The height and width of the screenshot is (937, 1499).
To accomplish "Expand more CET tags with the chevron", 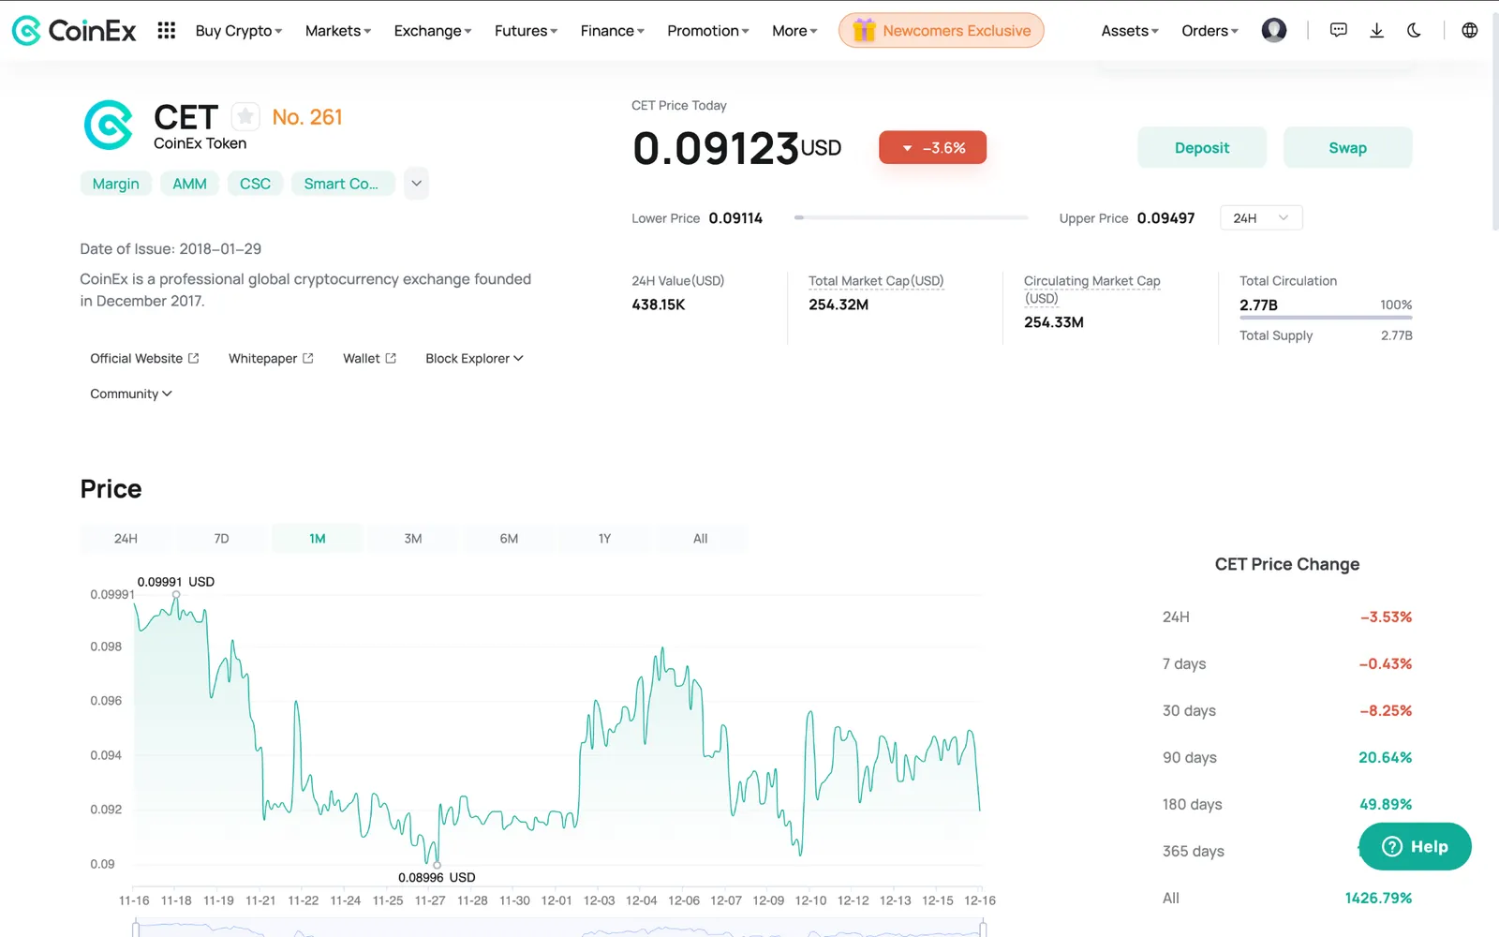I will point(416,184).
